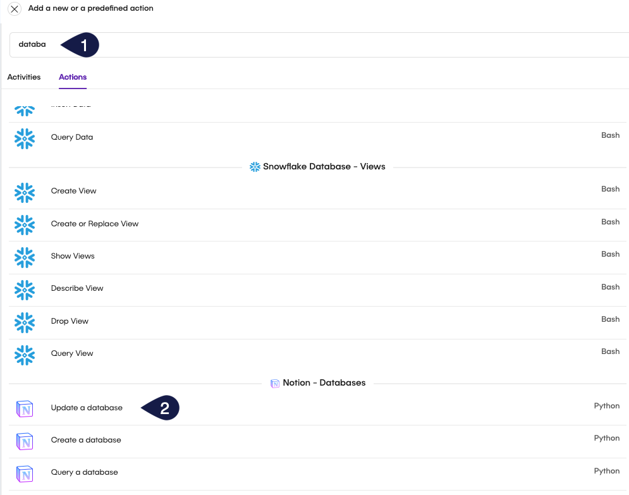The height and width of the screenshot is (495, 629).
Task: Click the Notion icon beside Update a database
Action: [25, 408]
